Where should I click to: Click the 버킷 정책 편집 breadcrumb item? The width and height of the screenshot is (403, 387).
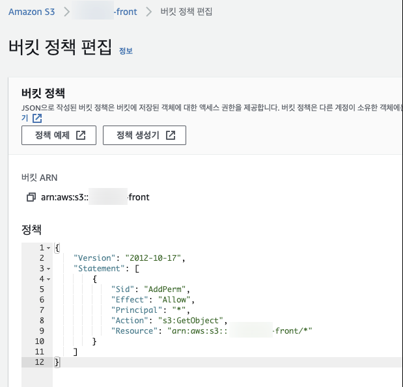(x=186, y=12)
